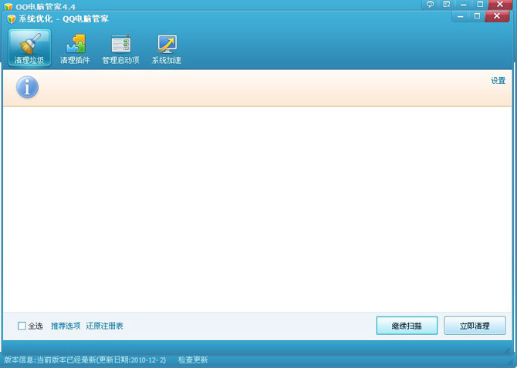Click the blue info circle icon
The width and height of the screenshot is (517, 368).
(27, 87)
